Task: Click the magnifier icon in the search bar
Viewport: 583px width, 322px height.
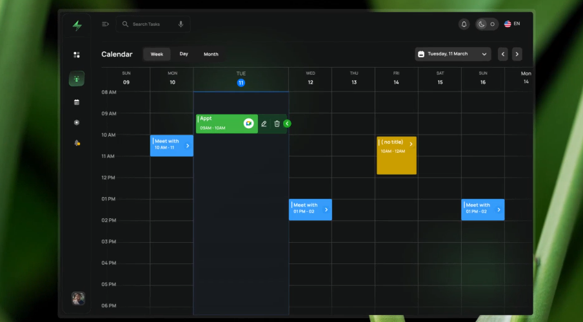Action: click(x=125, y=24)
